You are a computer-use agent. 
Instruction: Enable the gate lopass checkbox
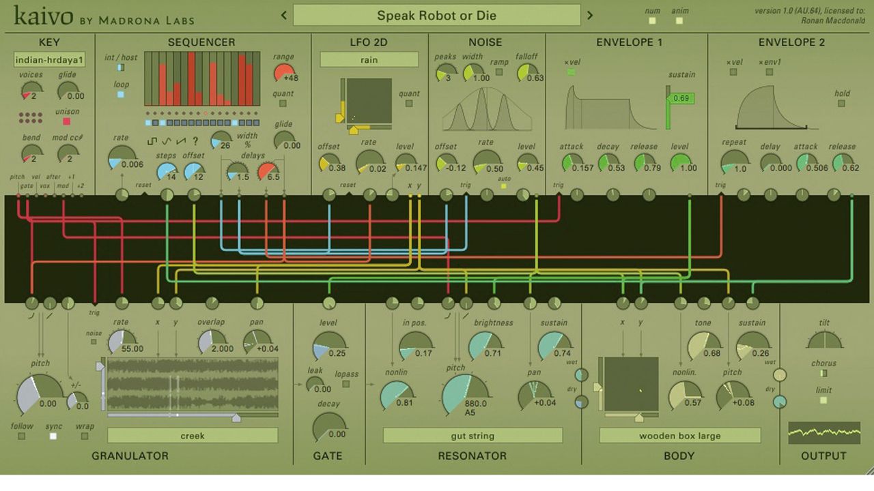coord(346,384)
